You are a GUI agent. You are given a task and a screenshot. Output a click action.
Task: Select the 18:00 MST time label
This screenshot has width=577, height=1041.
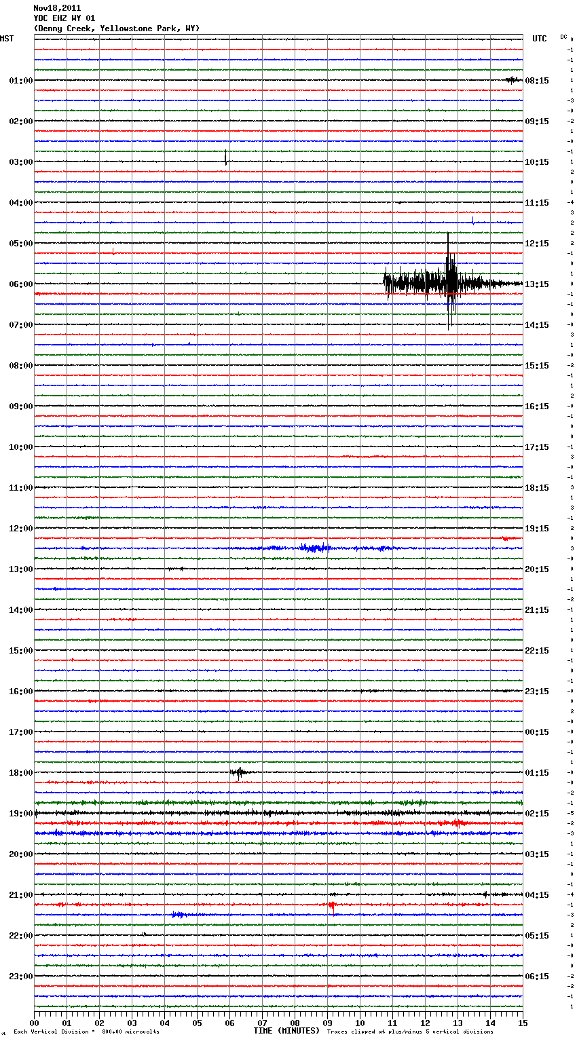coord(20,773)
